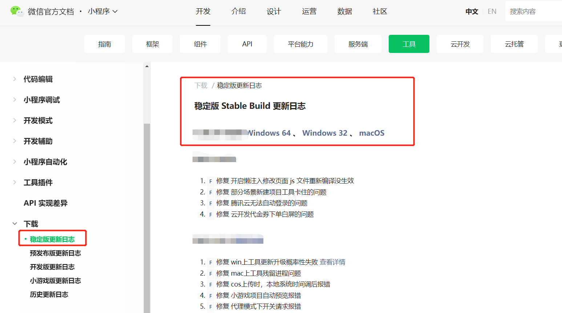Visit the 社区 navigation tab

(x=380, y=11)
